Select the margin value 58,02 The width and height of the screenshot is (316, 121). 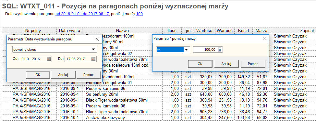tap(261, 117)
